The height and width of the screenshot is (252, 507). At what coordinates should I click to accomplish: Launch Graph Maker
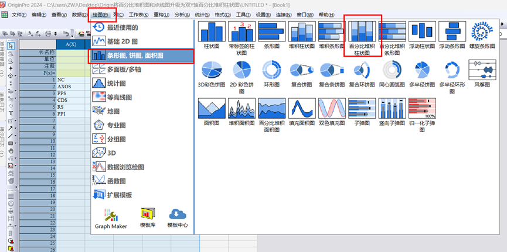click(x=111, y=219)
